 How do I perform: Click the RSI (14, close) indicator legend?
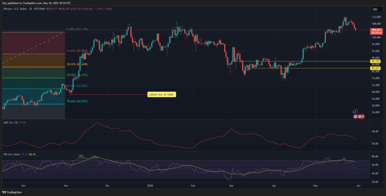(x=12, y=154)
